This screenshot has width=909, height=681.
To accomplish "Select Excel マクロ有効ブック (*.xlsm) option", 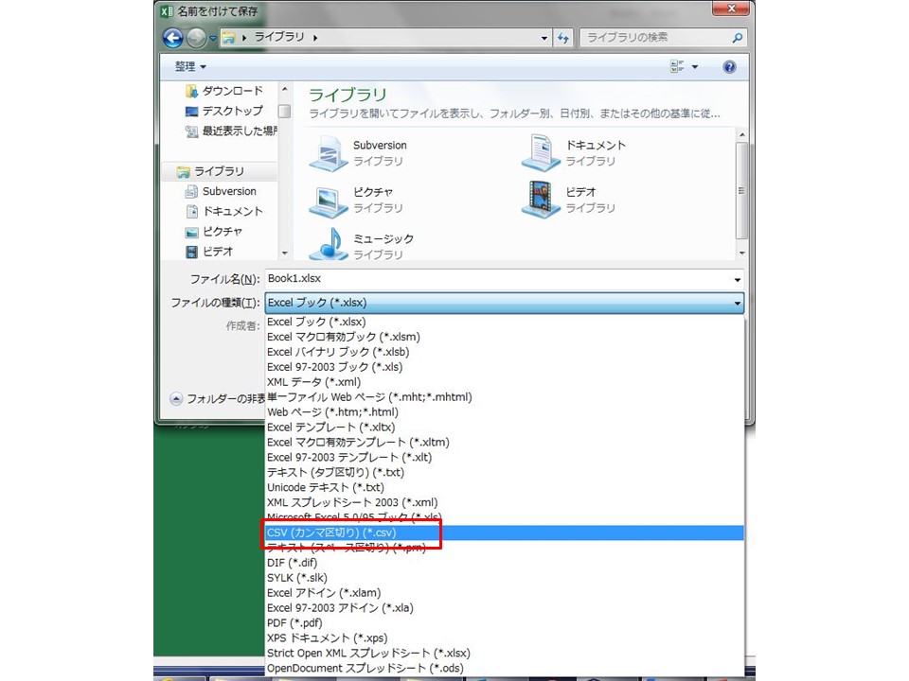I will click(x=343, y=337).
